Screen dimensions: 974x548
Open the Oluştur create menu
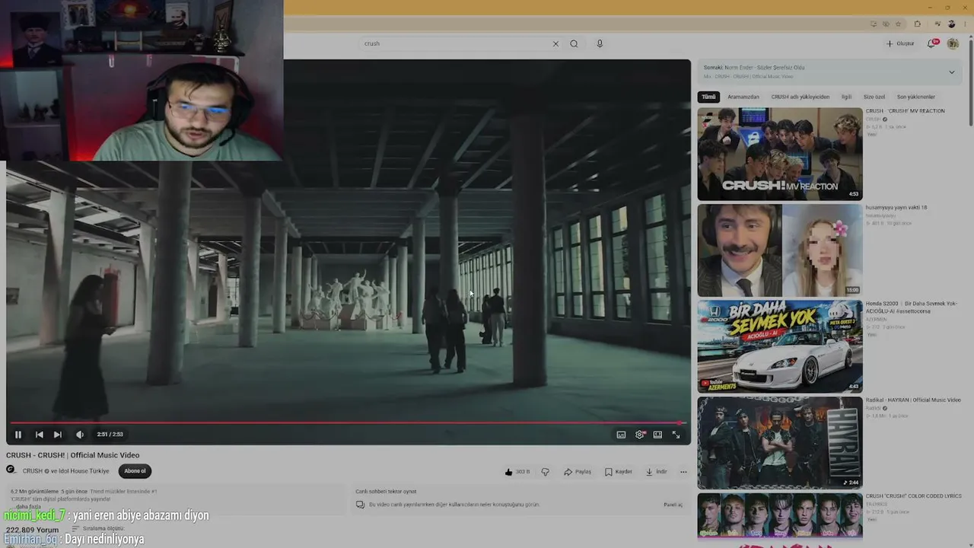(x=900, y=43)
